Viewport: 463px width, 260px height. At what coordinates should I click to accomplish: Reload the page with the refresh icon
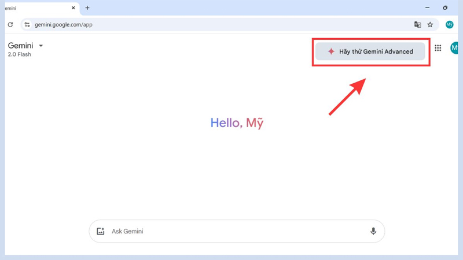[10, 24]
